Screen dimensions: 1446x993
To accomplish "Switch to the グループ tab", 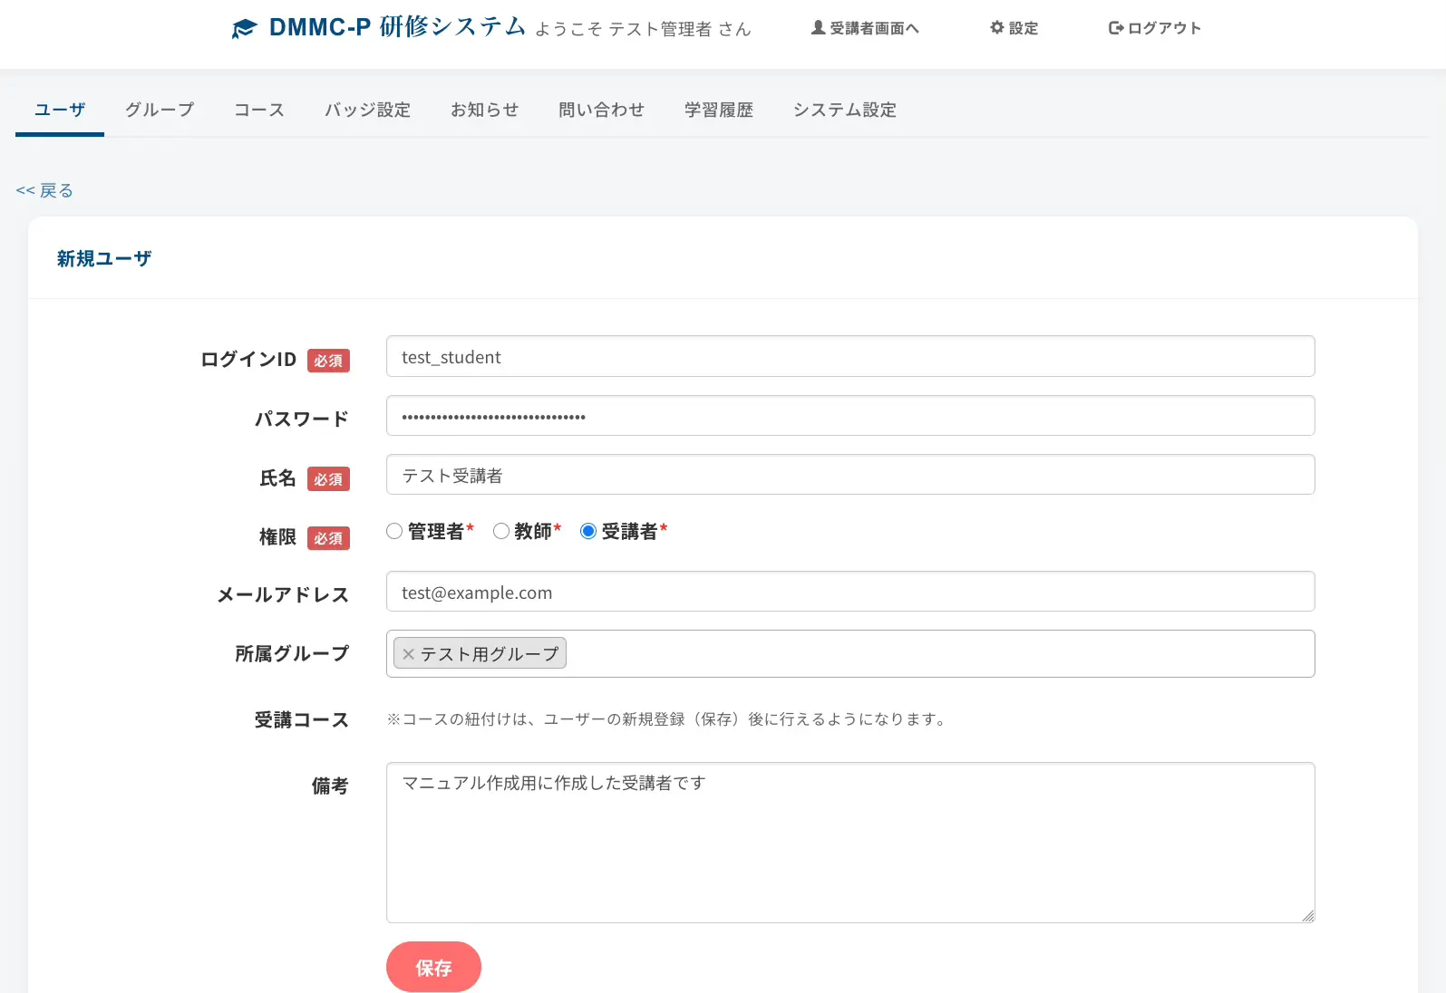I will pos(160,111).
